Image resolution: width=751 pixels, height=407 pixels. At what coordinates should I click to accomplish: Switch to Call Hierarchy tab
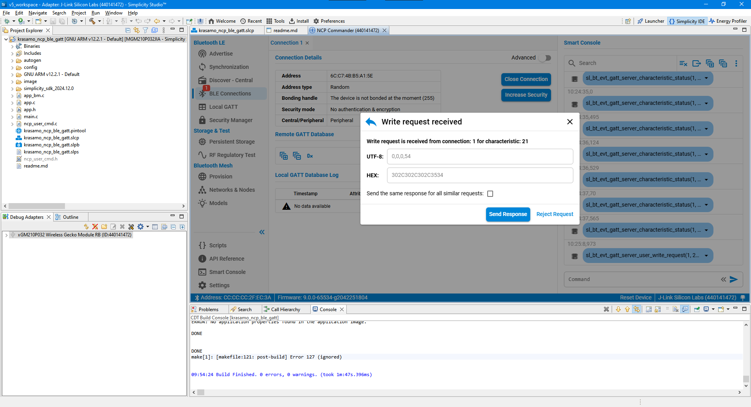285,309
